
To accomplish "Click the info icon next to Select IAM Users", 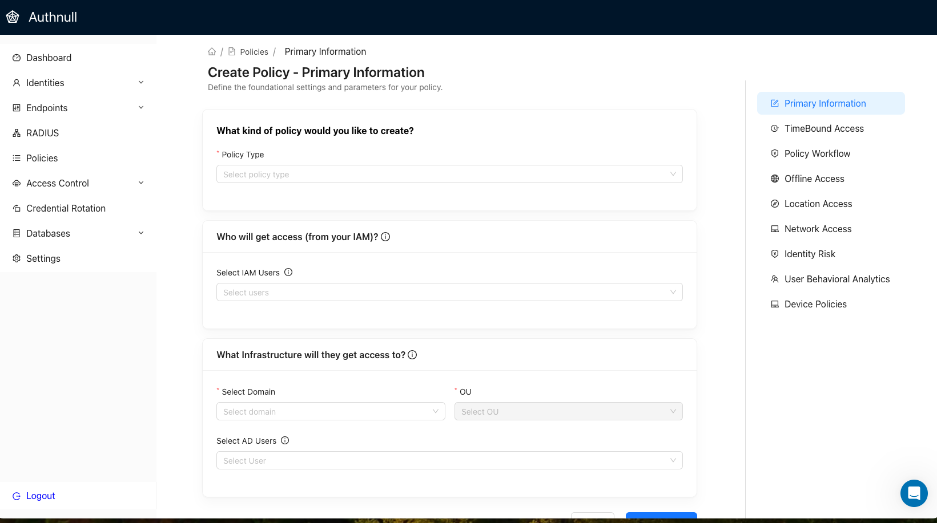I will 289,272.
